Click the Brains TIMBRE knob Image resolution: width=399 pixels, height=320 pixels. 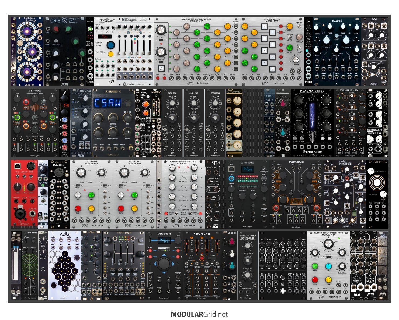(231, 189)
